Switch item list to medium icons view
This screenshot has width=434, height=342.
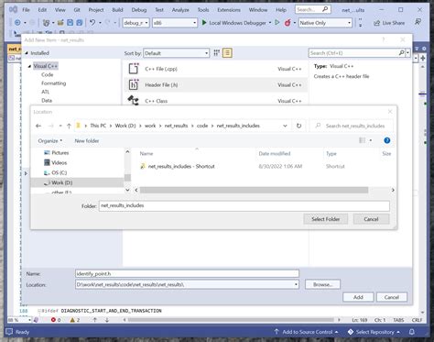tap(227, 53)
